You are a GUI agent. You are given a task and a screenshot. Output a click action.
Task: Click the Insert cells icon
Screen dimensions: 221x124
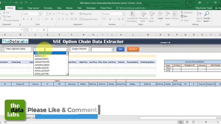[160, 14]
